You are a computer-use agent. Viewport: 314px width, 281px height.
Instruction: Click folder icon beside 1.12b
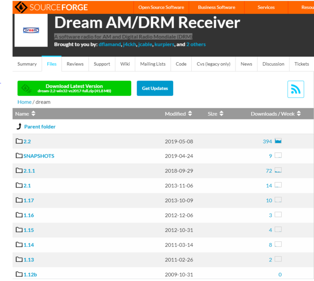[19, 274]
